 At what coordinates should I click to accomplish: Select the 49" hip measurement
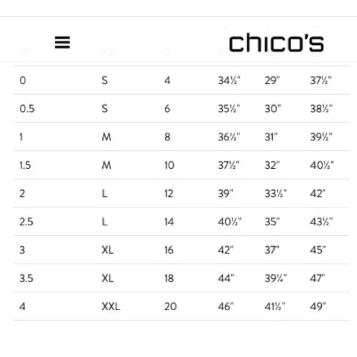[x=318, y=307]
